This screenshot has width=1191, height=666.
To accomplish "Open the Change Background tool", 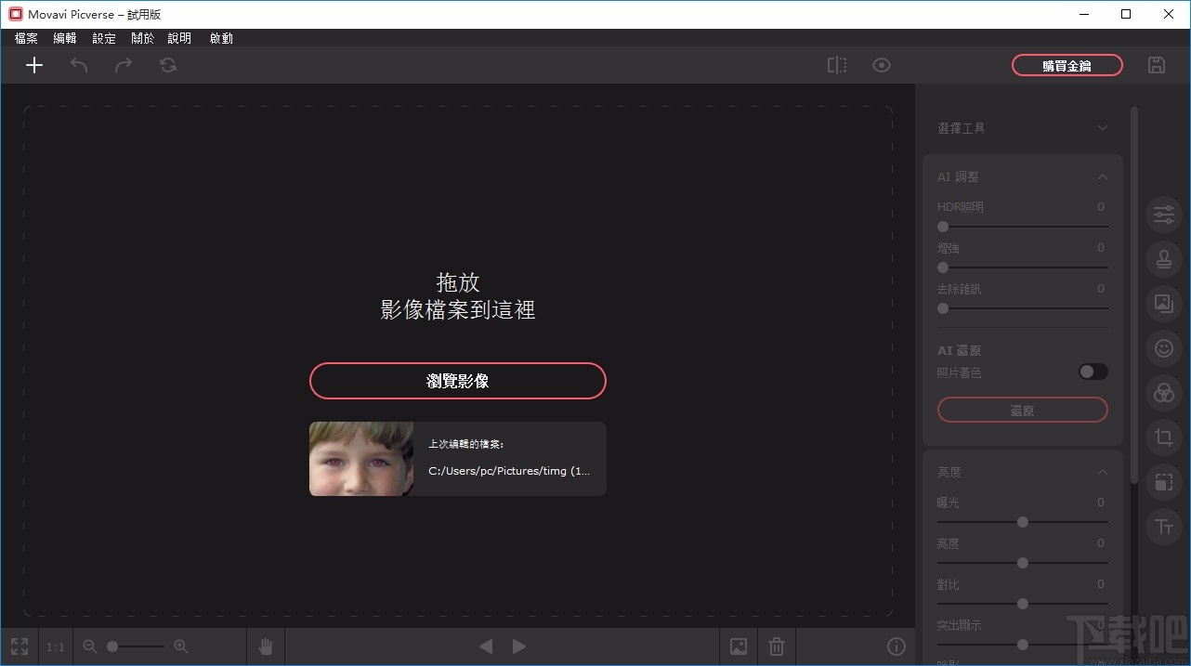I will point(1164,303).
